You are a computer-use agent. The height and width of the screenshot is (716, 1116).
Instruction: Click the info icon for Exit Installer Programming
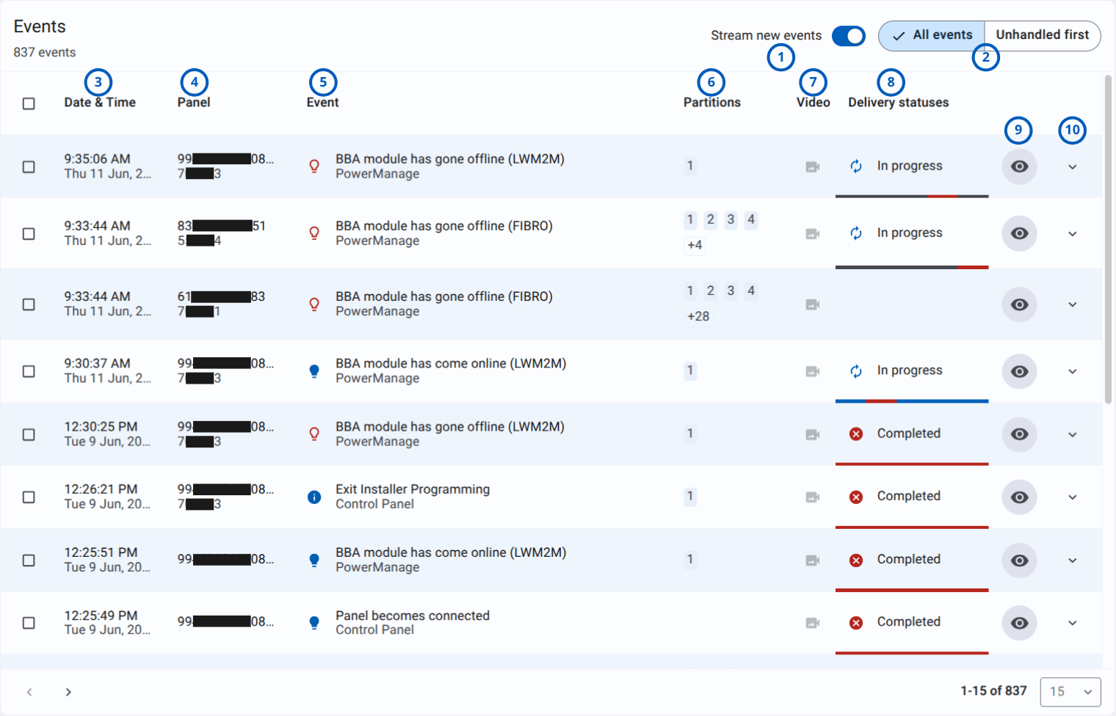314,497
